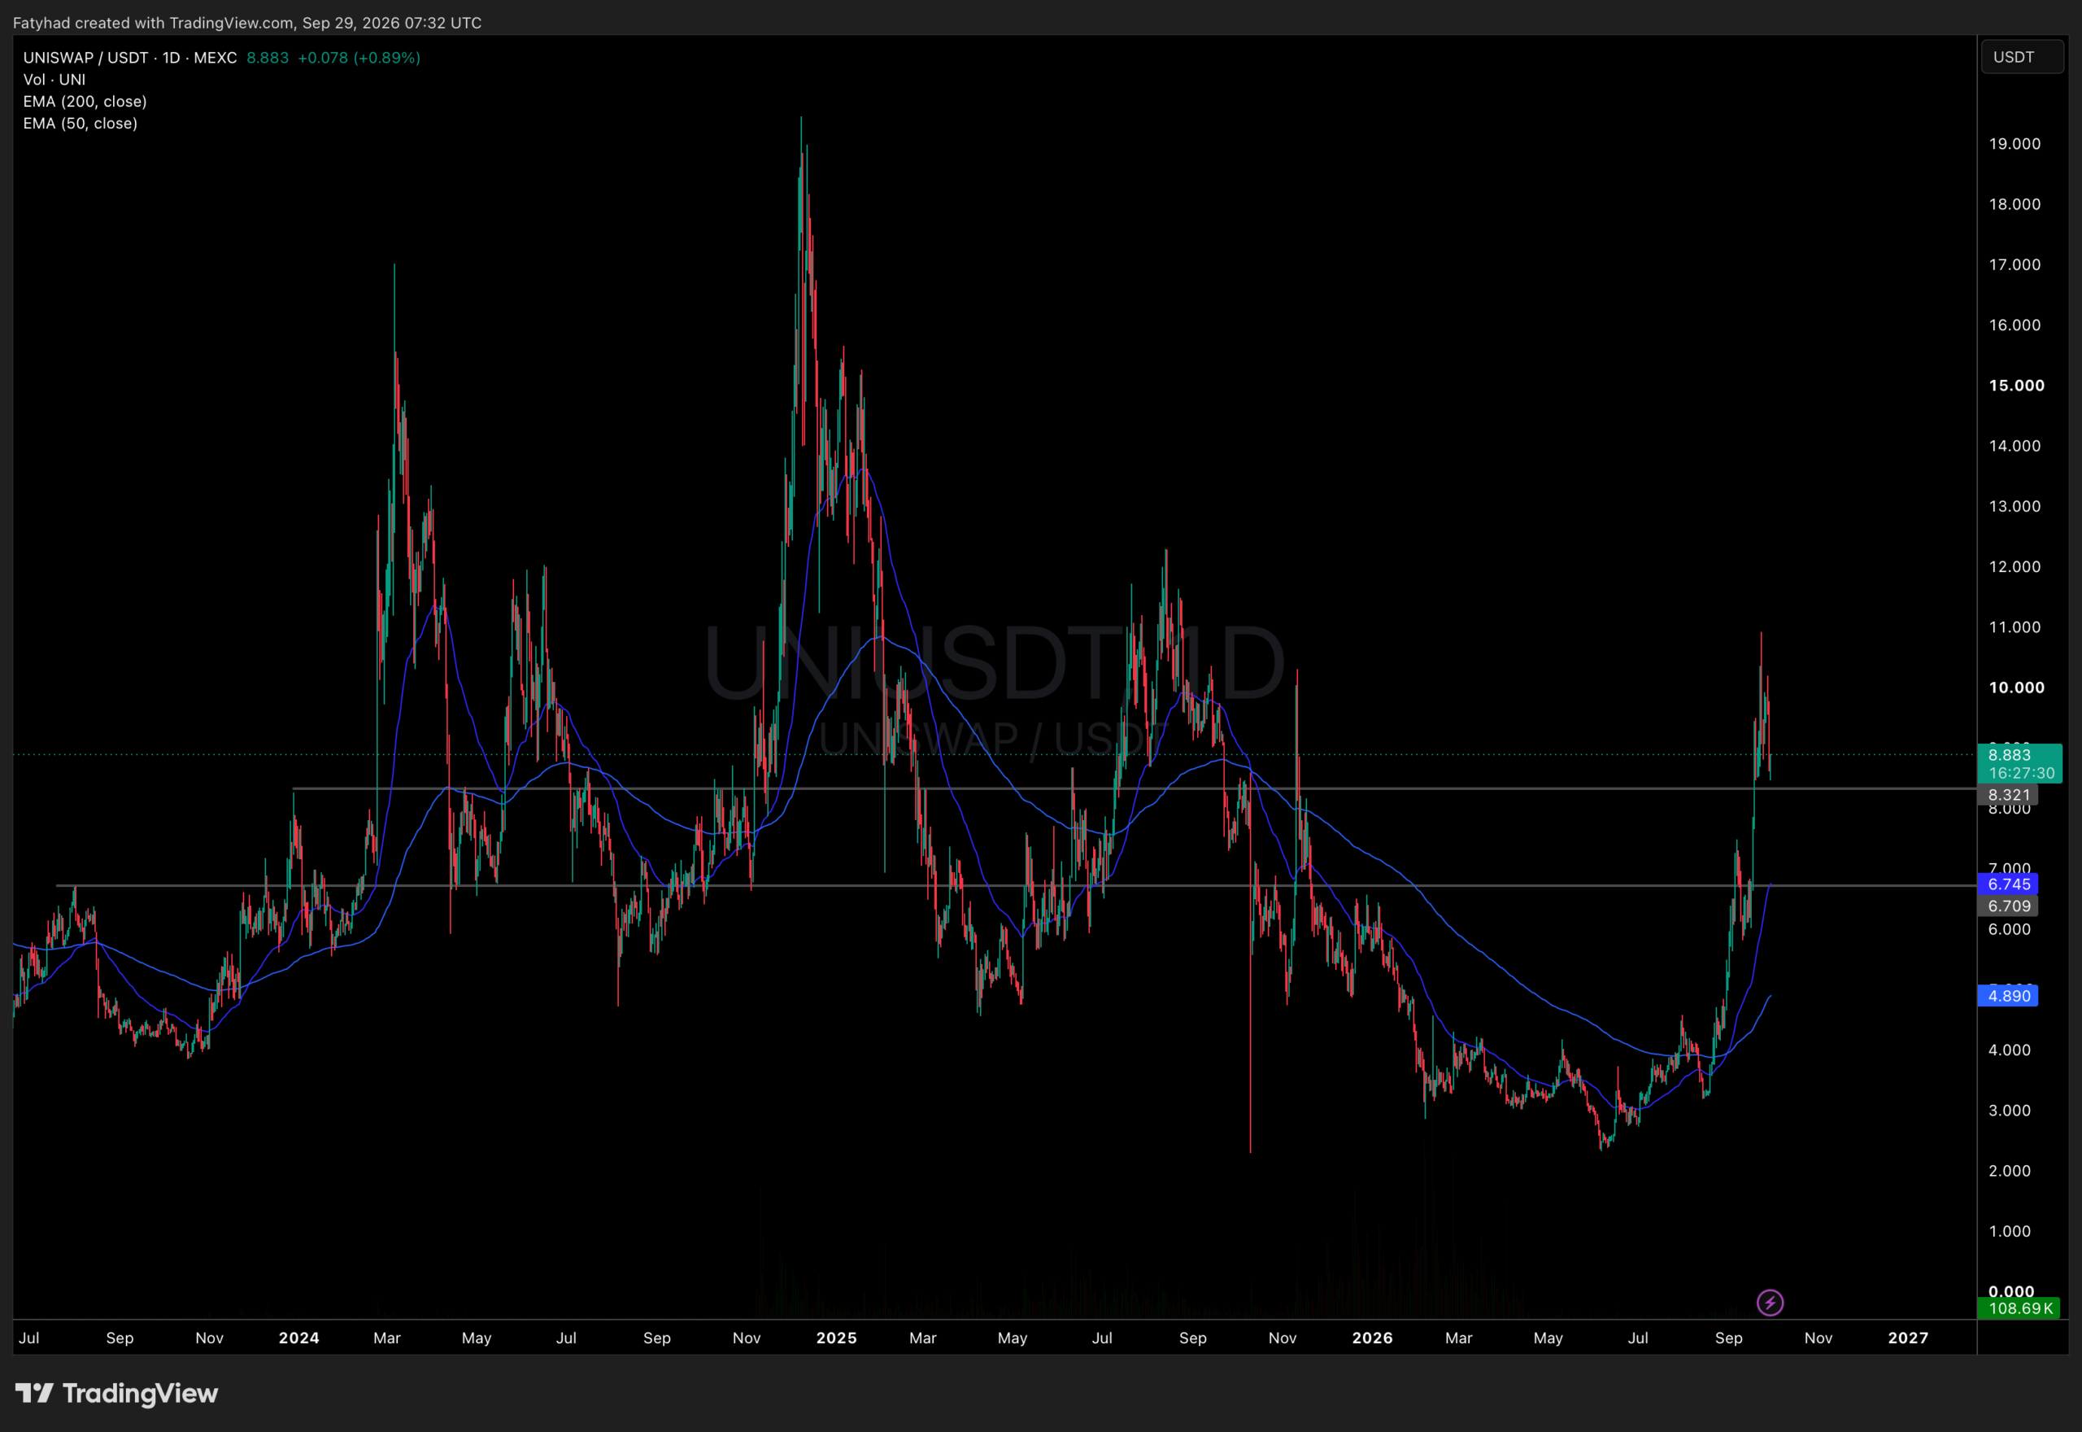The height and width of the screenshot is (1432, 2082).
Task: Click the 6.745 EMA price label
Action: tap(2007, 884)
